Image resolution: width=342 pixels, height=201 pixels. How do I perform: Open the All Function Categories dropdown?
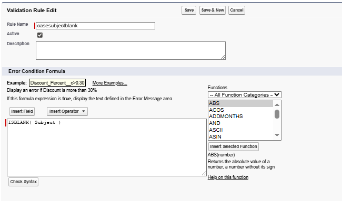coord(245,95)
